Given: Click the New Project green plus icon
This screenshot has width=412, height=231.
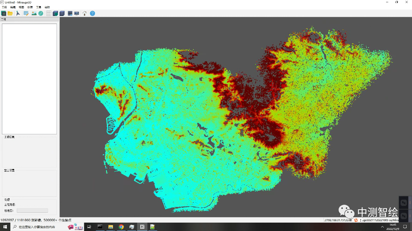Looking at the screenshot, I should 4,13.
